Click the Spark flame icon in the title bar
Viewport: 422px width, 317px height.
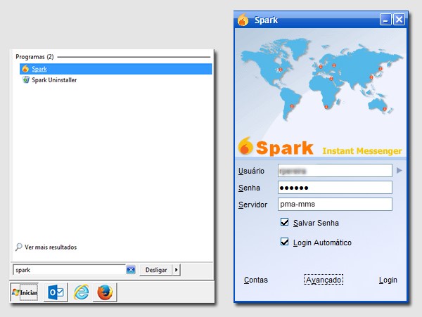pos(243,20)
